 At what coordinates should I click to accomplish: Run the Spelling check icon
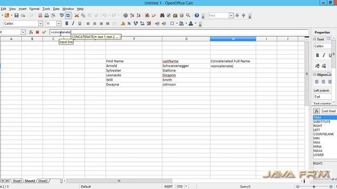[62, 15]
